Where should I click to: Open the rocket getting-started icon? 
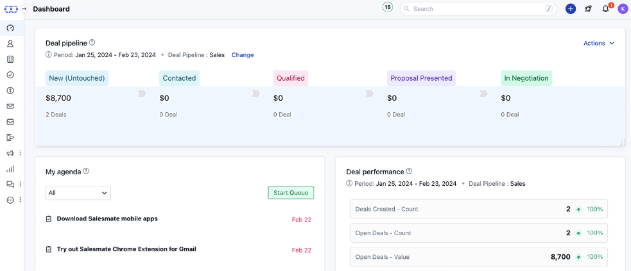[588, 9]
